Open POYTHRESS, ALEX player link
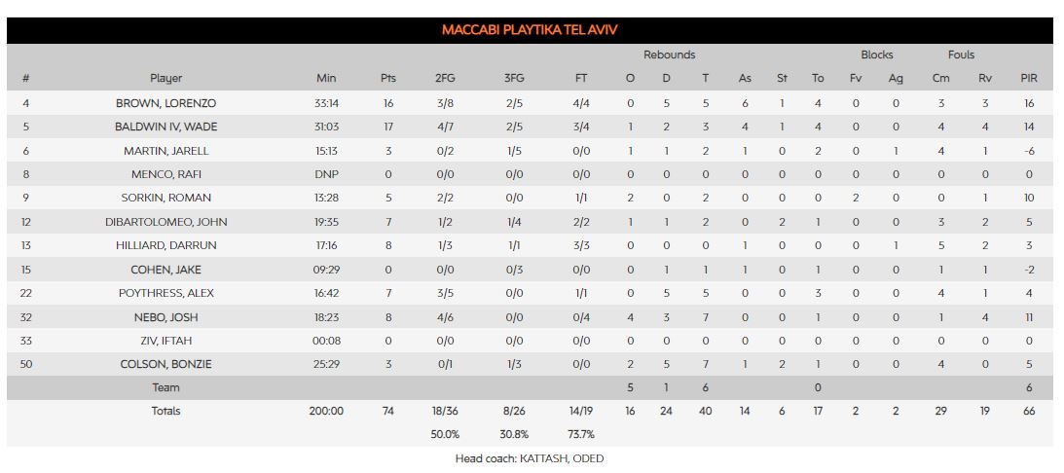 coord(165,293)
